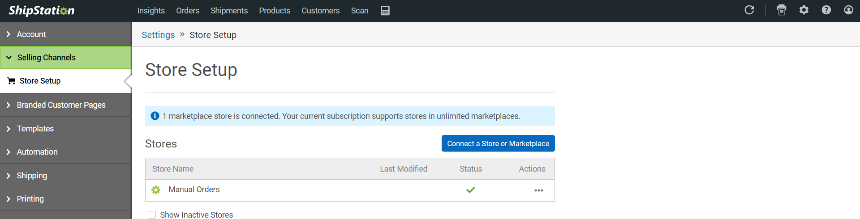Open the print queue icon
This screenshot has width=860, height=219.
(x=782, y=10)
